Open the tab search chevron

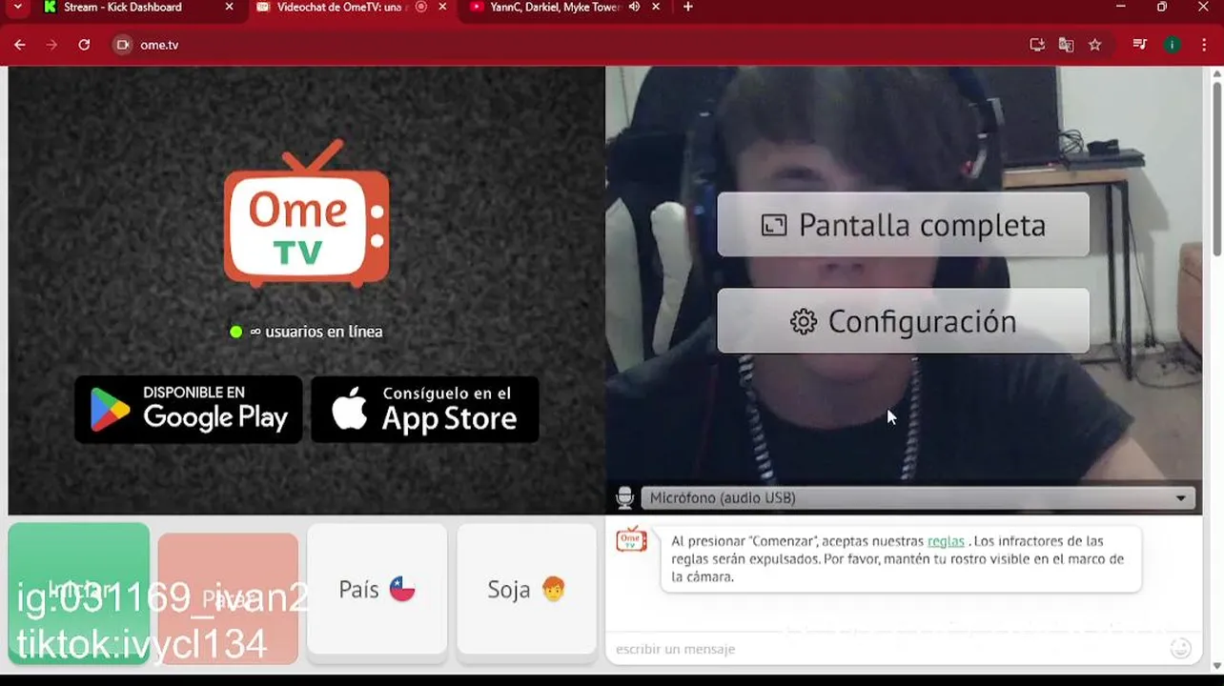(17, 7)
